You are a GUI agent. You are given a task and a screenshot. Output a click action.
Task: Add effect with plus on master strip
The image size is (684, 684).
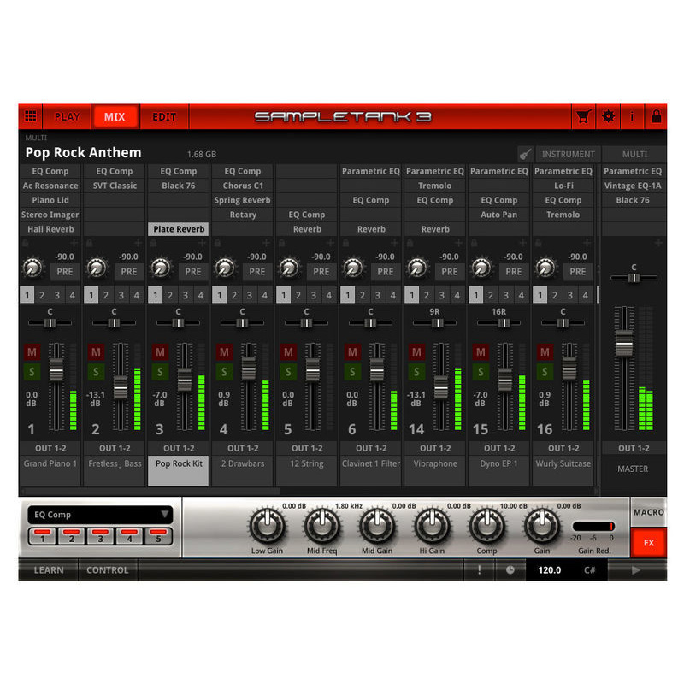pos(658,243)
